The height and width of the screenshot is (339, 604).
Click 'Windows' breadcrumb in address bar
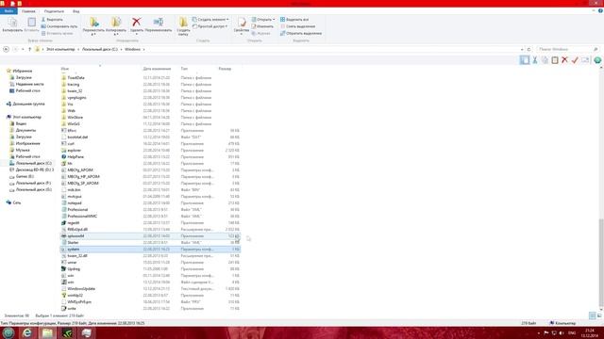[132, 49]
